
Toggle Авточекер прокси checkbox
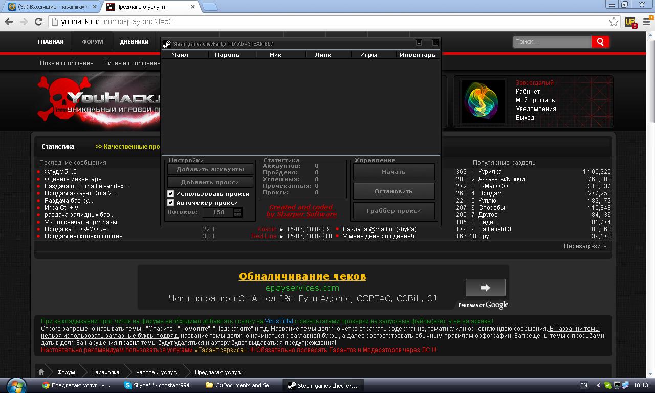point(171,203)
